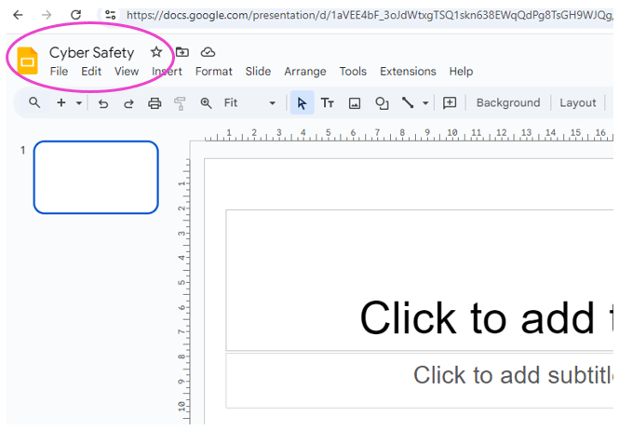Select the Text box tool
The width and height of the screenshot is (619, 430).
point(328,103)
